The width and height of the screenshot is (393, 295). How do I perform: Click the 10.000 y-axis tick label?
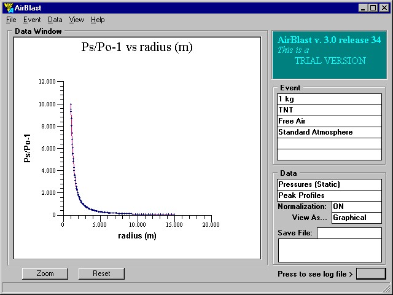tap(47, 104)
